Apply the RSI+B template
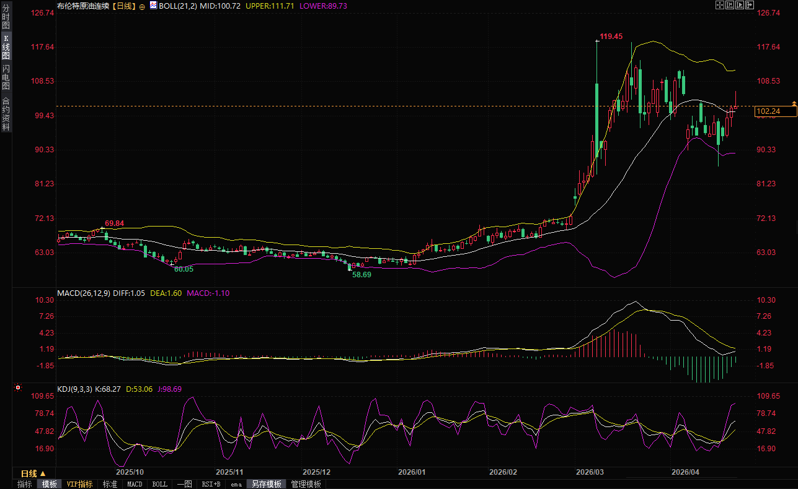Screen dimensions: 798x489 [211, 484]
